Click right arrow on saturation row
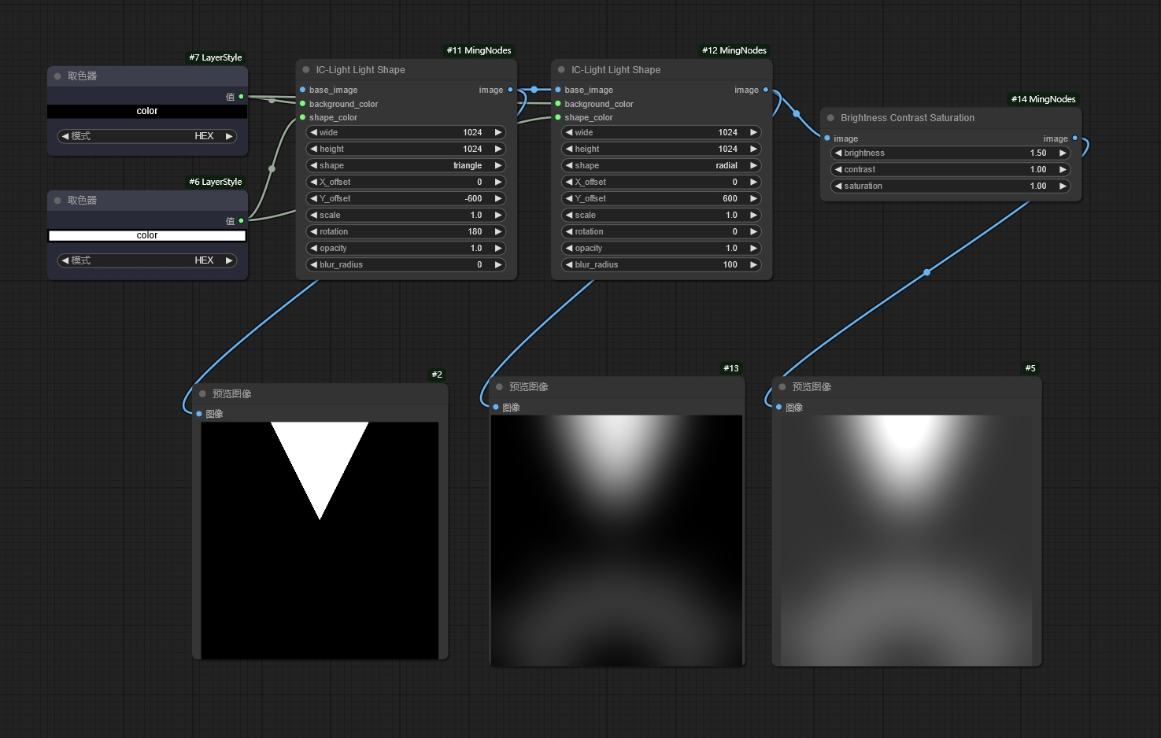The image size is (1161, 738). 1062,186
